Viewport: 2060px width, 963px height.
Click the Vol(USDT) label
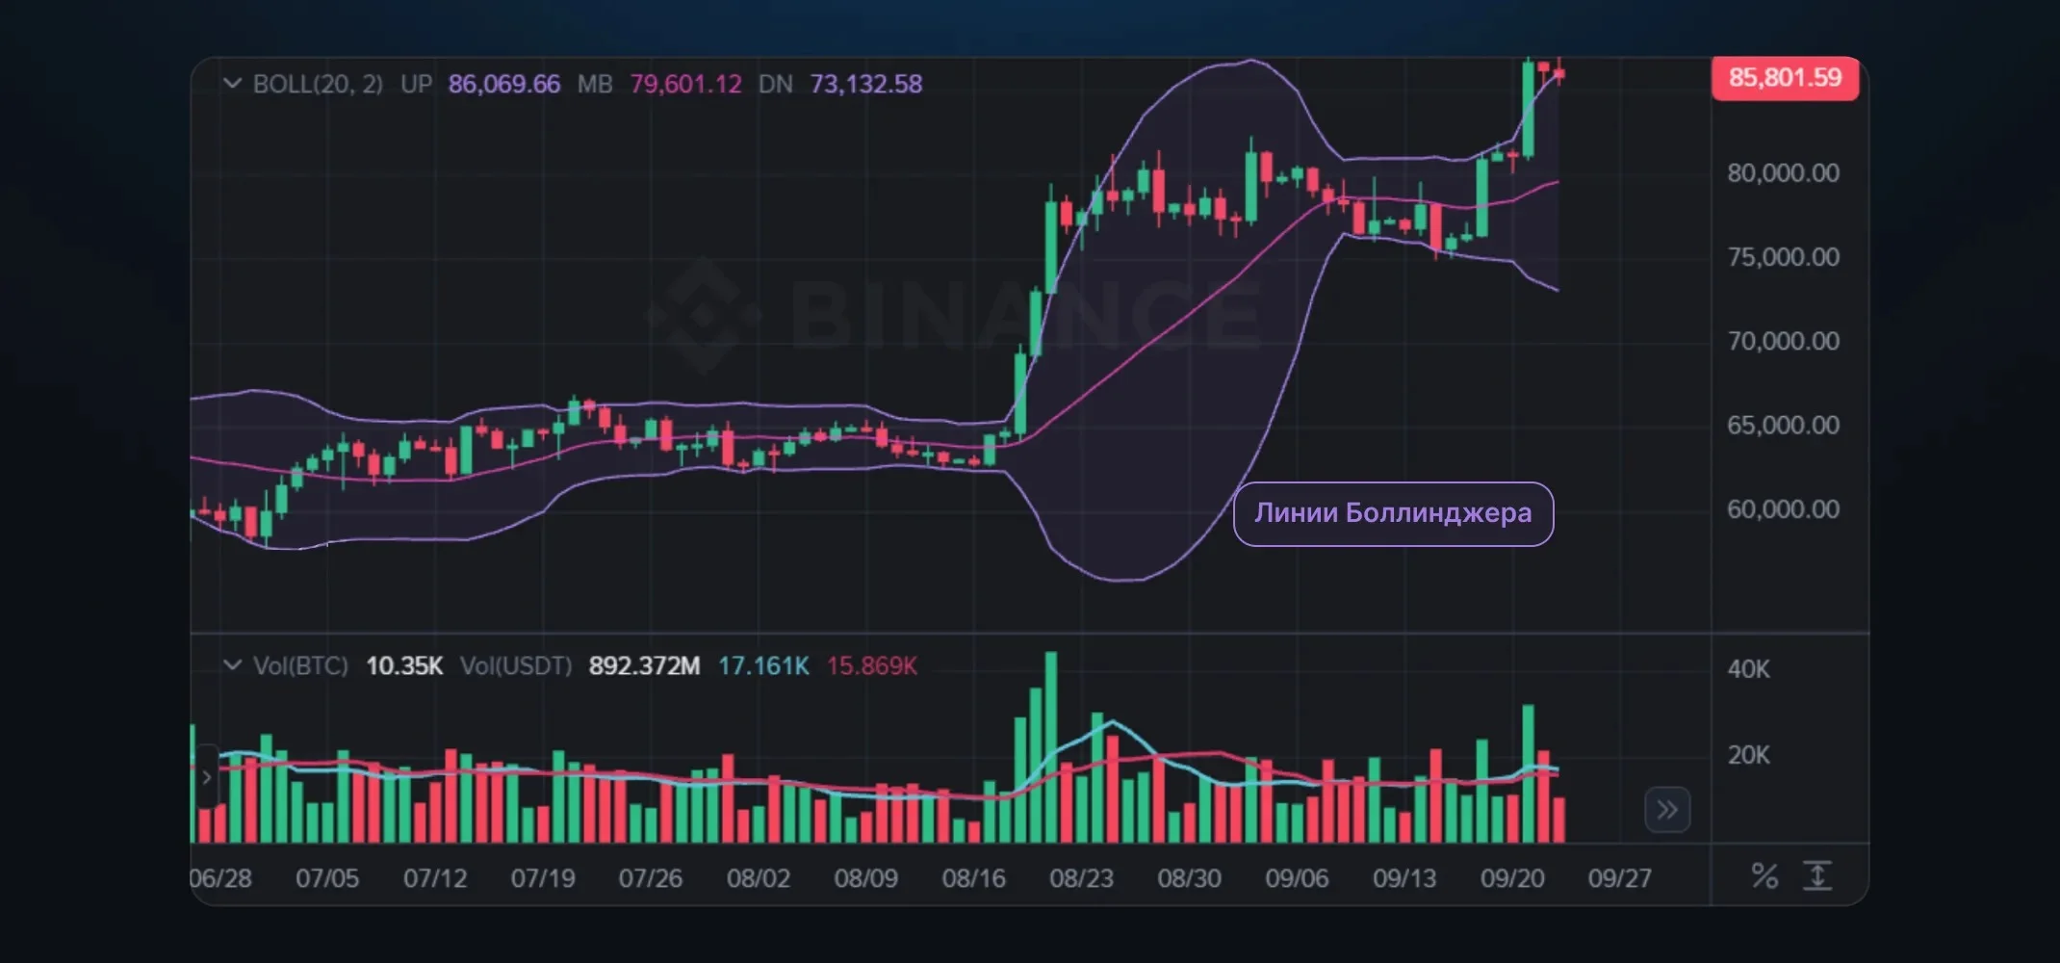pos(516,665)
